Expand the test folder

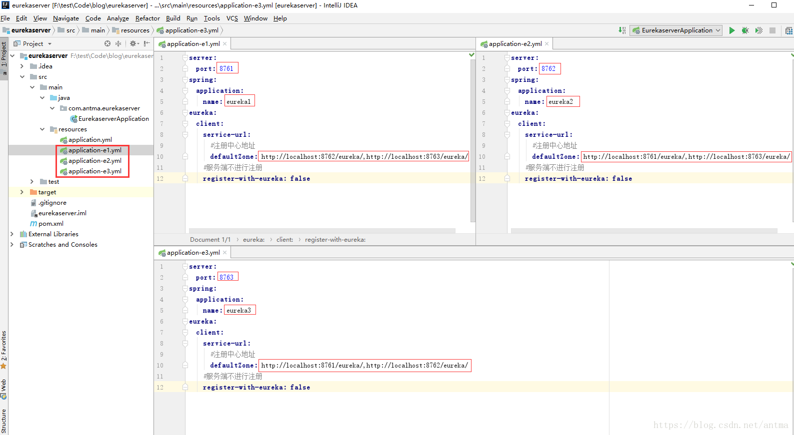(32, 182)
